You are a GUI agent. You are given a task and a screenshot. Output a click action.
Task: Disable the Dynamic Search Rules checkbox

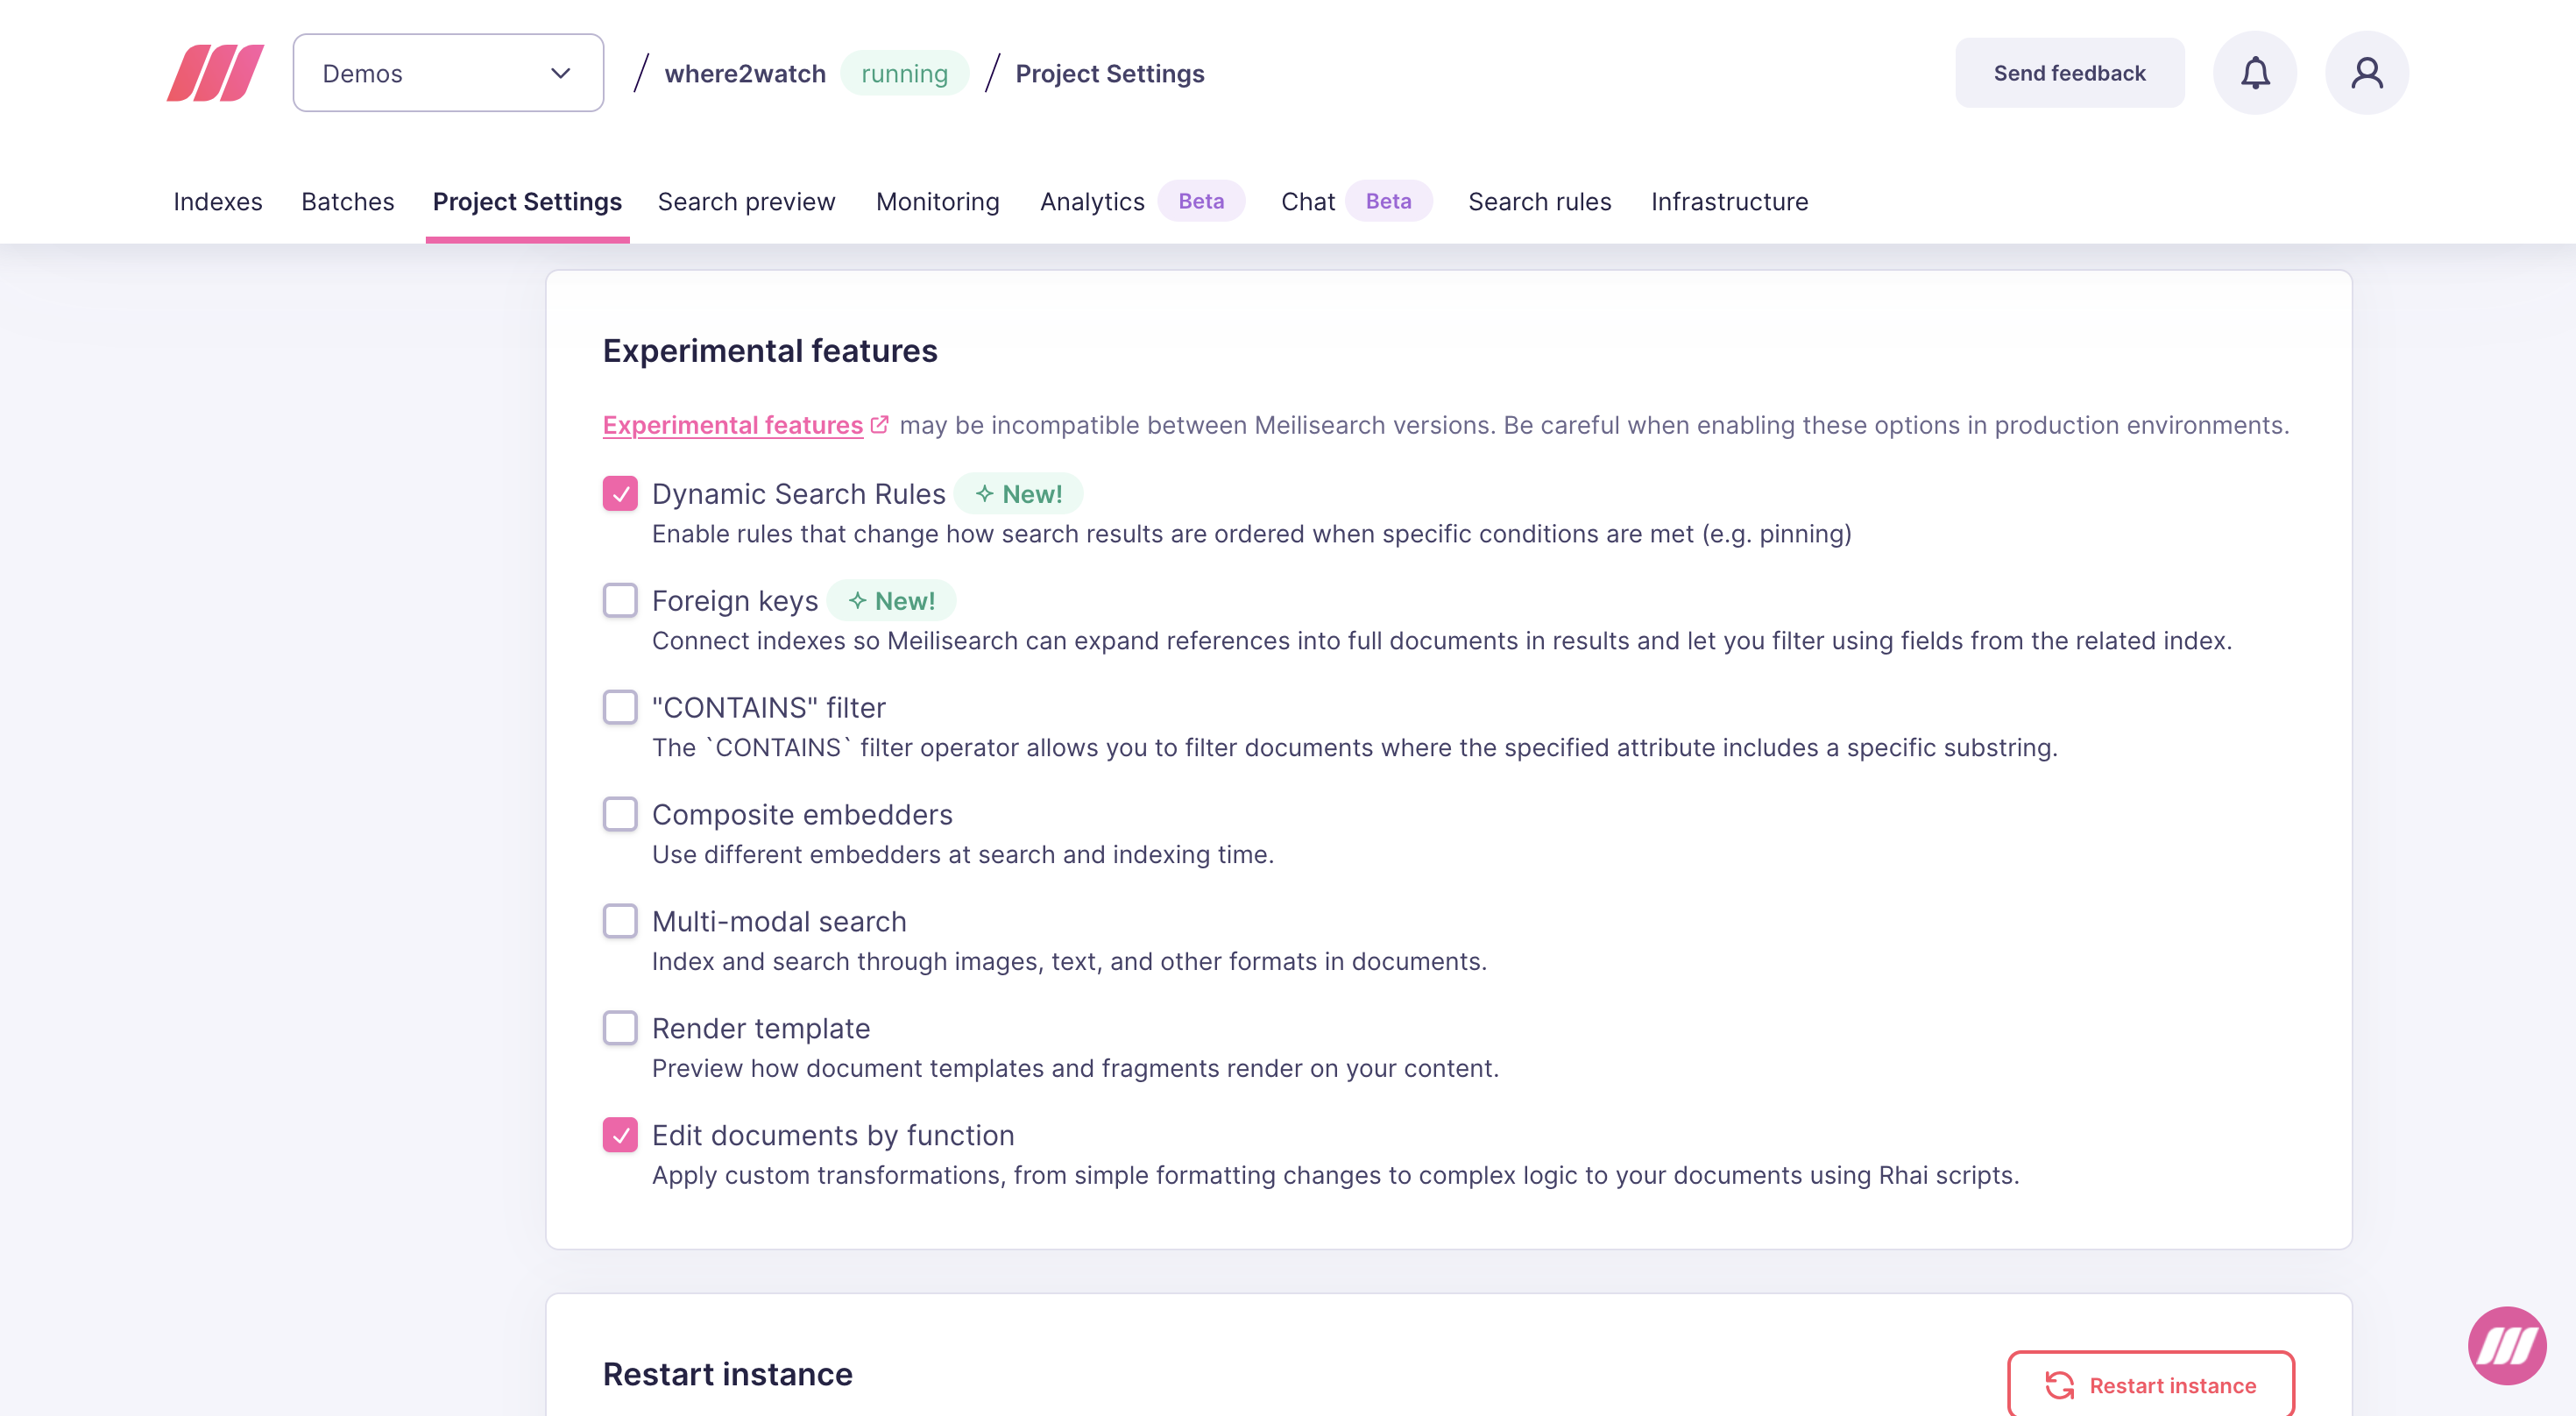click(x=620, y=494)
